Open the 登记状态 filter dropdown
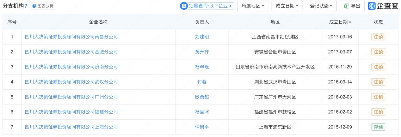This screenshot has height=137, width=401. (x=321, y=6)
